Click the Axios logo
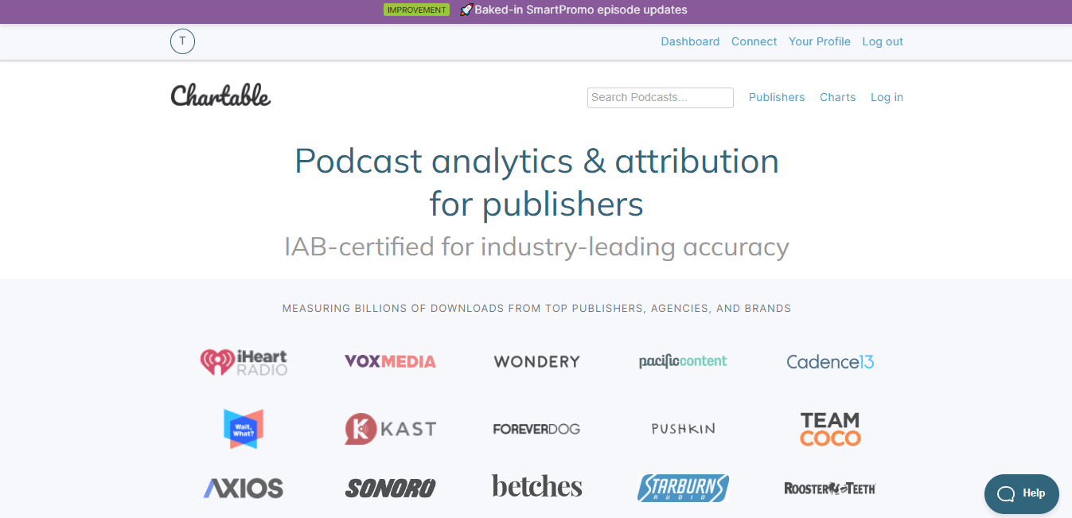 pyautogui.click(x=244, y=488)
